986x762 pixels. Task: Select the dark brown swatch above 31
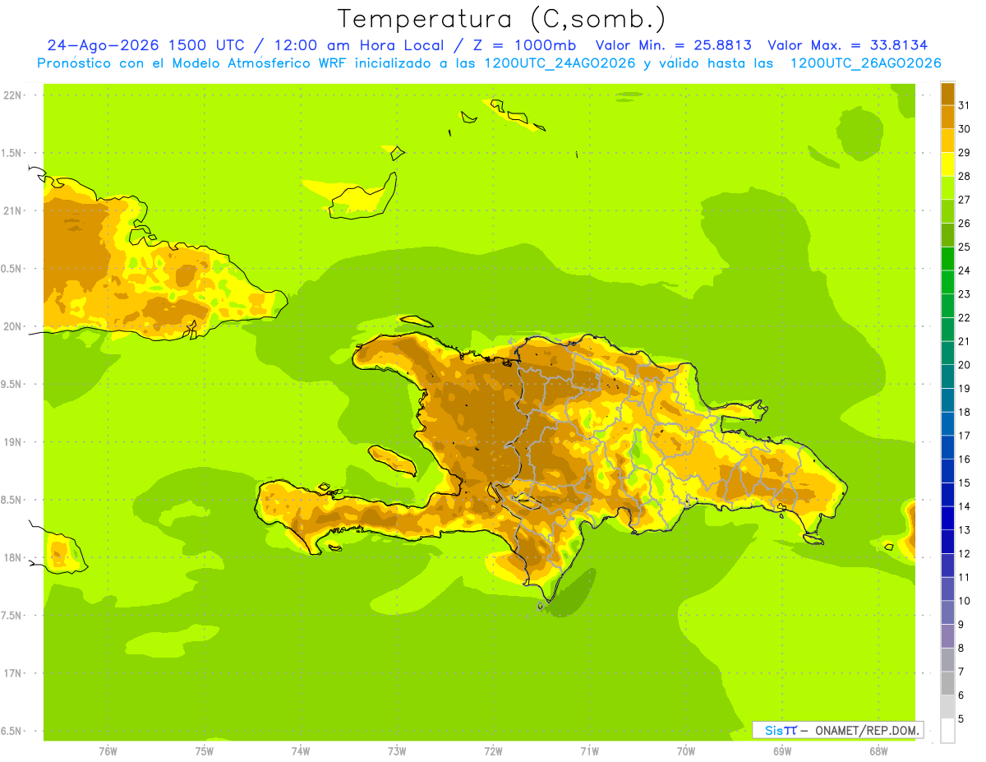(x=947, y=94)
